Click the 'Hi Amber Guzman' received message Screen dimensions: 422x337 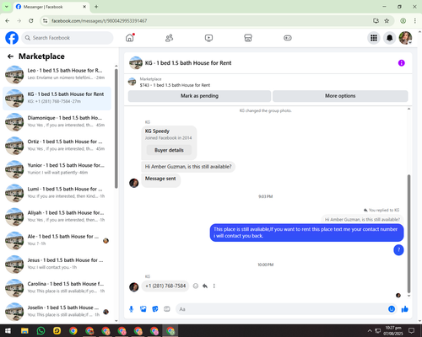tap(188, 167)
